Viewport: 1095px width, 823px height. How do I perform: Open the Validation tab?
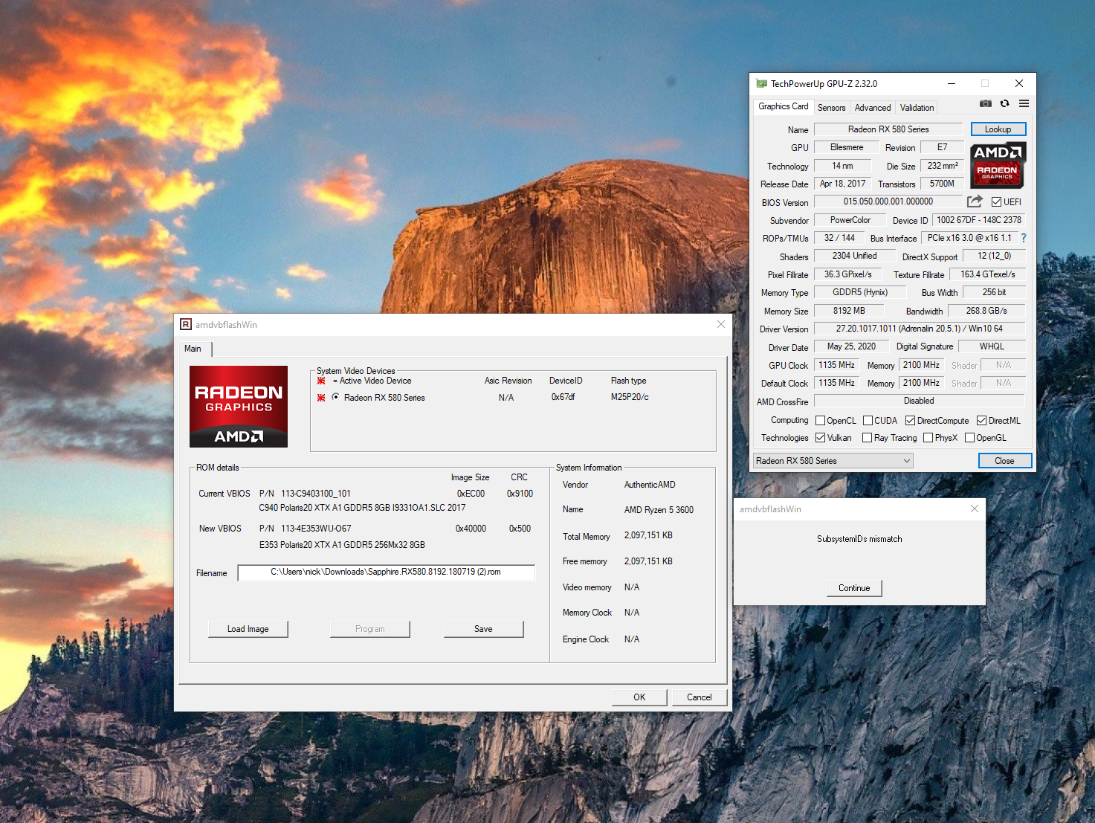(917, 108)
